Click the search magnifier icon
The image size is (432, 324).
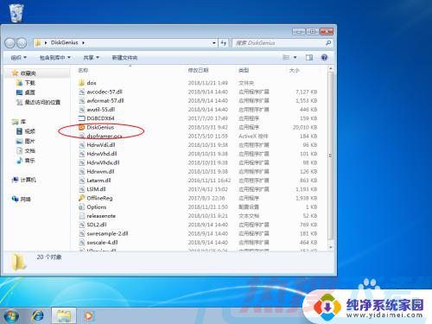coord(327,43)
